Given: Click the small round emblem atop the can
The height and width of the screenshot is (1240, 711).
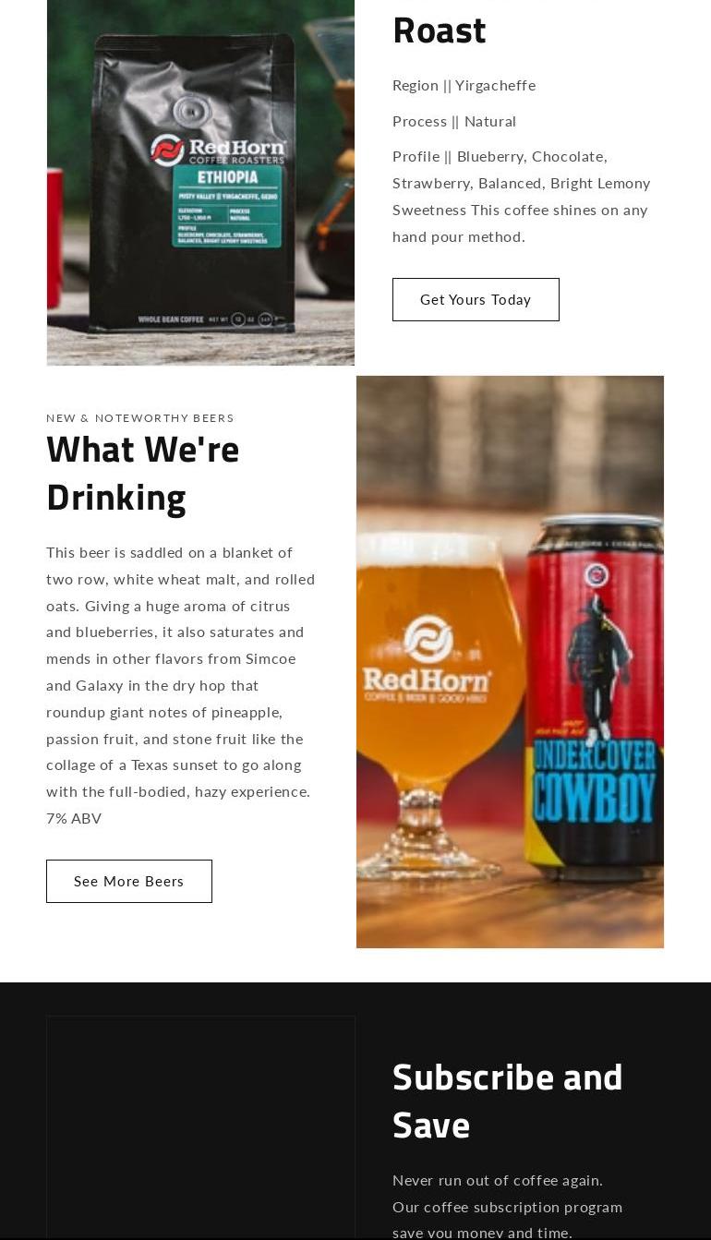Looking at the screenshot, I should pyautogui.click(x=597, y=574).
